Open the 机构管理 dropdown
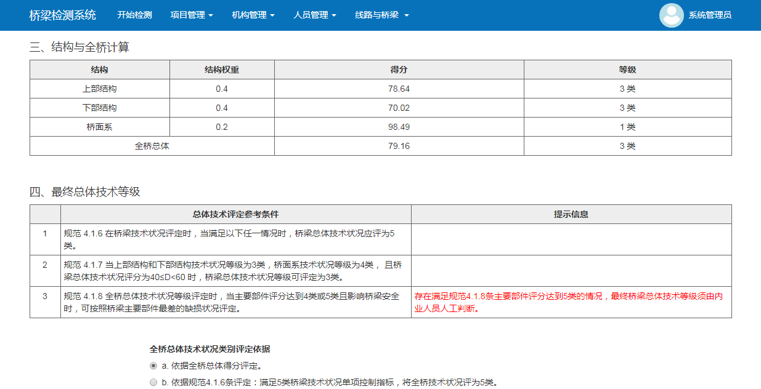The image size is (761, 389). tap(253, 15)
